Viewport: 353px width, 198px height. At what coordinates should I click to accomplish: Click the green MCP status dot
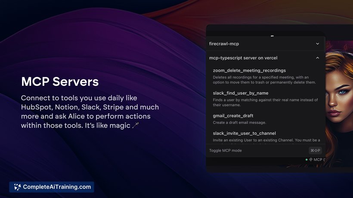(307, 160)
